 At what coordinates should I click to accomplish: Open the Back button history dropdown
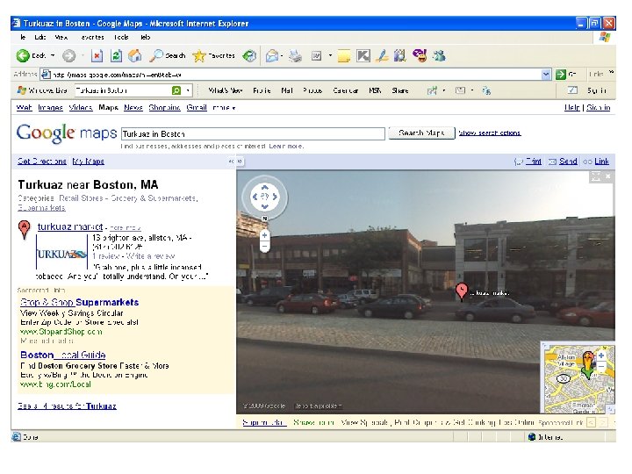click(53, 55)
